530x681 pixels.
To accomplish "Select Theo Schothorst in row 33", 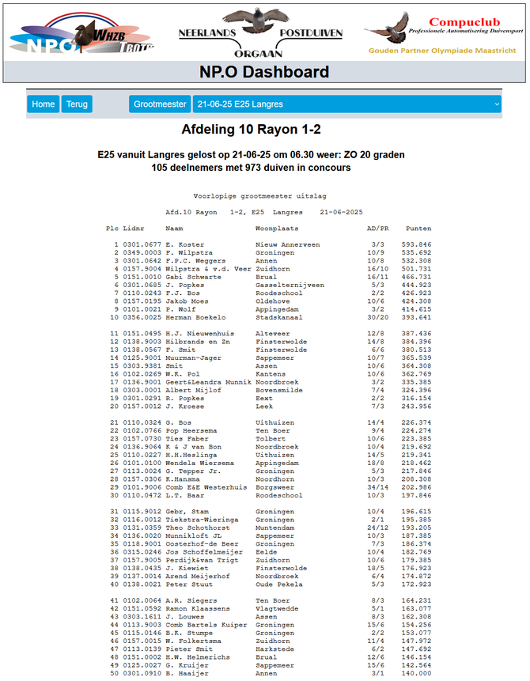I will click(198, 528).
